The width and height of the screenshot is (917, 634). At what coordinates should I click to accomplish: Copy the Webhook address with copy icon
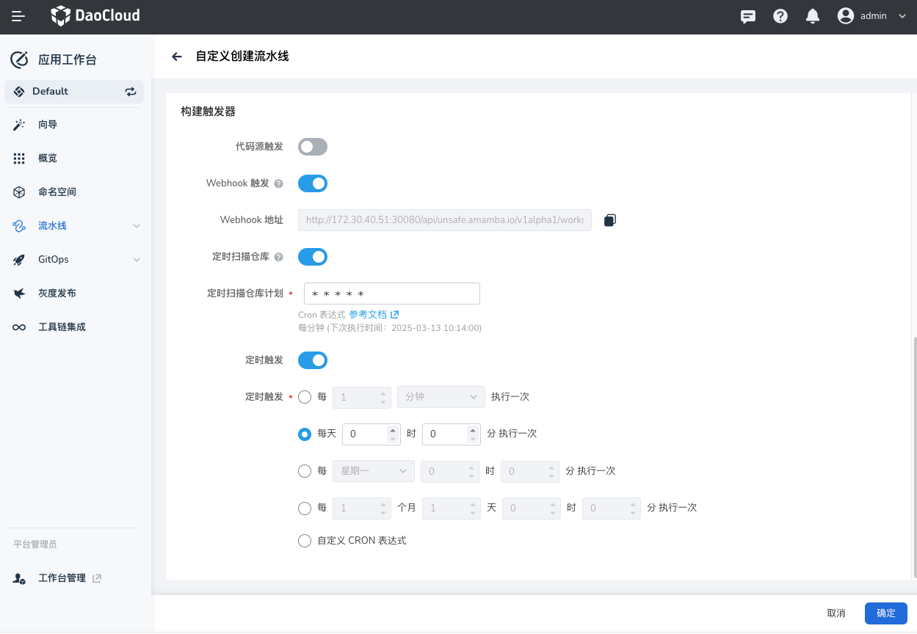(x=609, y=220)
